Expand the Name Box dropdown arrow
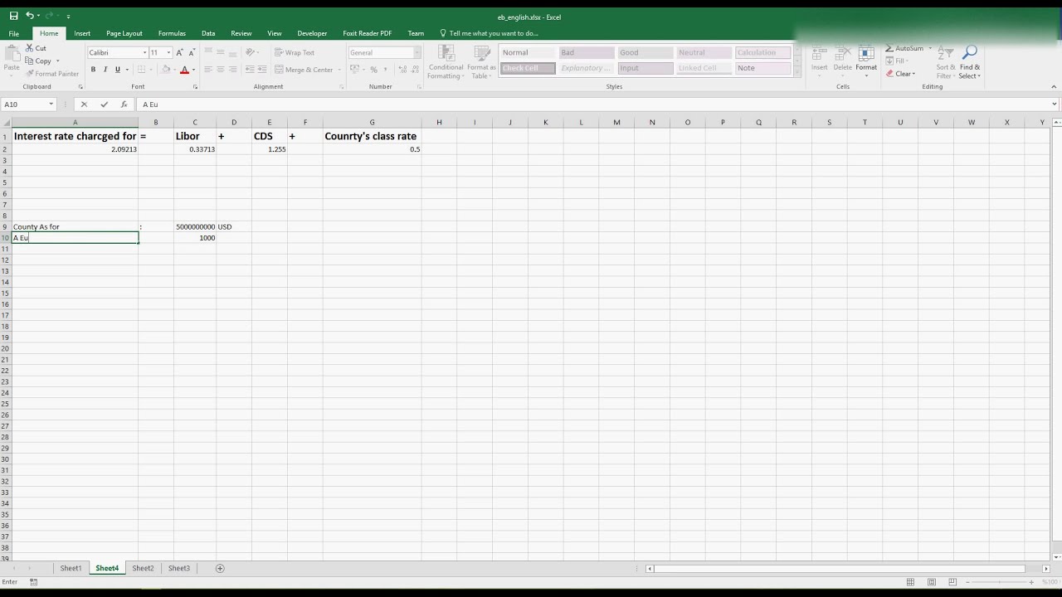 click(x=51, y=104)
